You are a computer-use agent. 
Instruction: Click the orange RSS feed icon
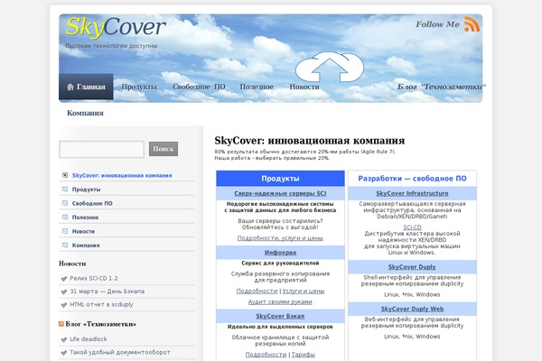tap(472, 24)
